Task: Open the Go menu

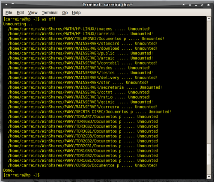Action: [x=65, y=13]
